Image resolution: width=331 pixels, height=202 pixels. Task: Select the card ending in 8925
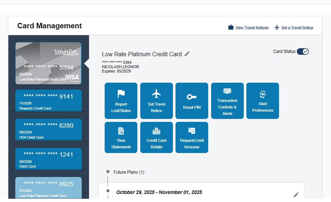(x=48, y=188)
